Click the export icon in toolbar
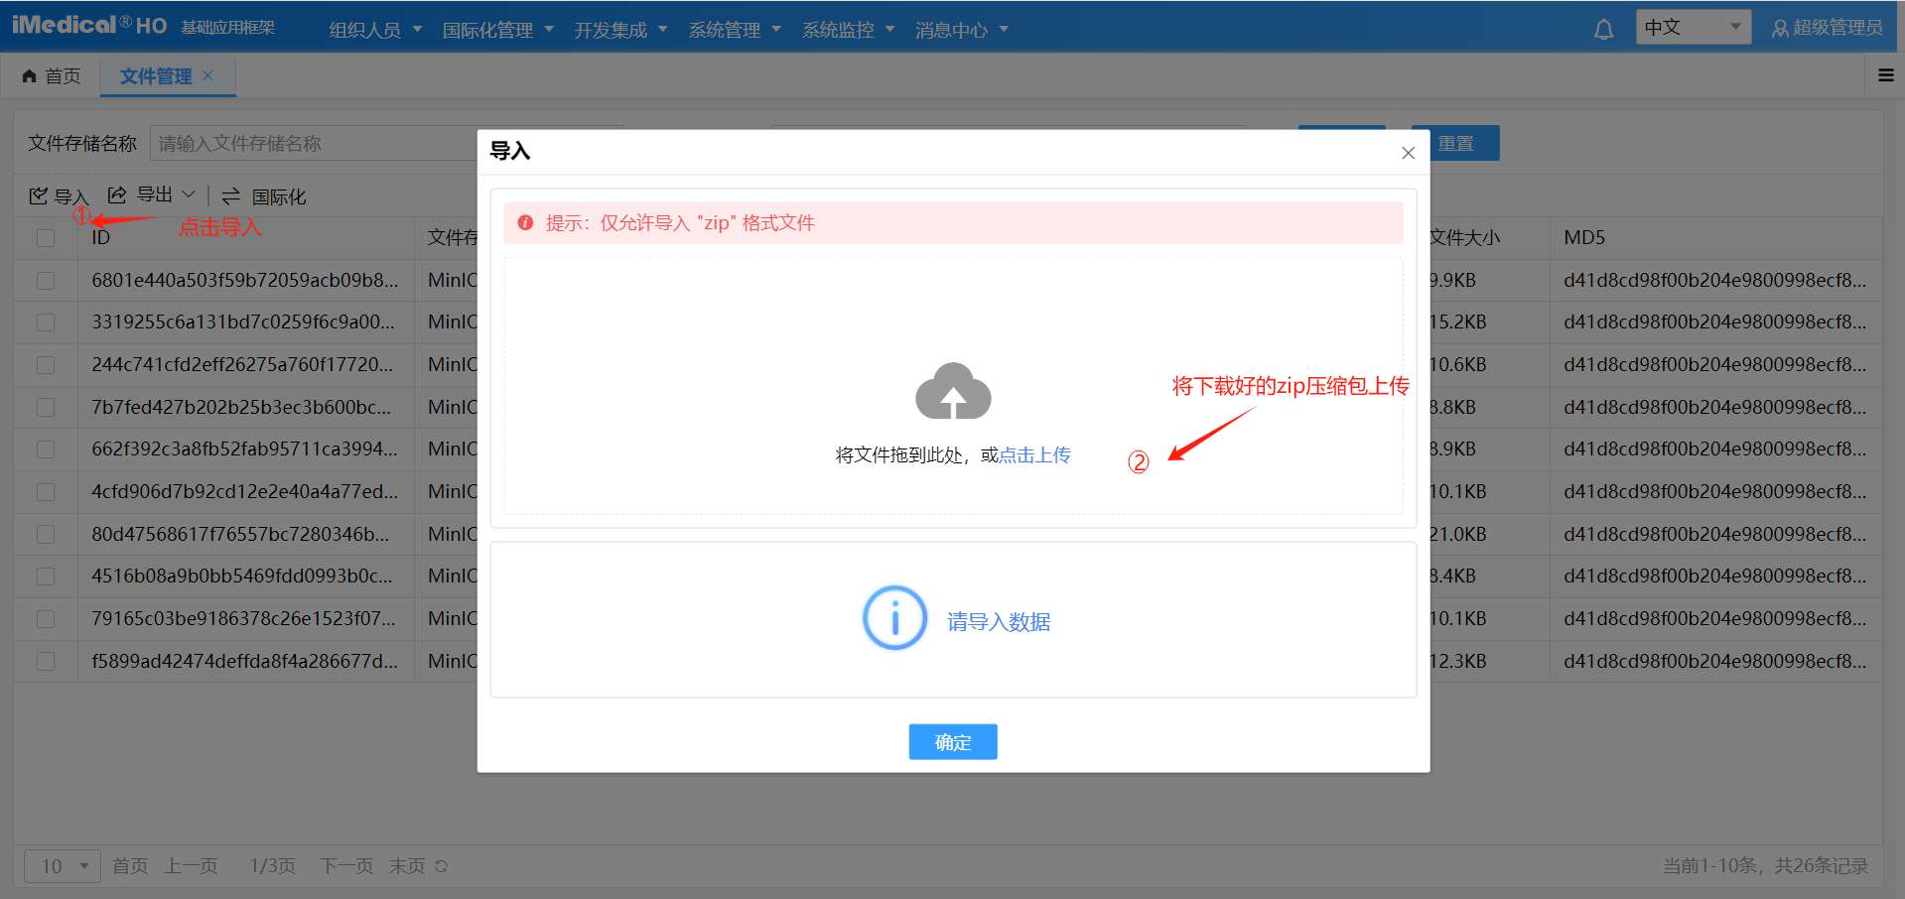Viewport: 1905px width, 899px height. pyautogui.click(x=117, y=194)
